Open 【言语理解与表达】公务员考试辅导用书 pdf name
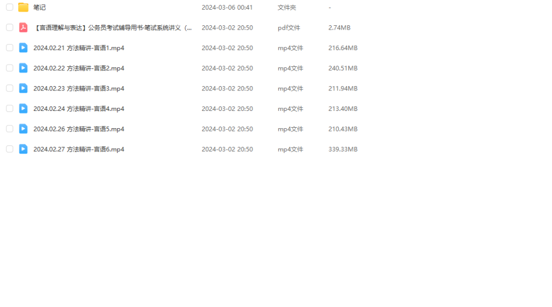552x307 pixels. tap(113, 28)
